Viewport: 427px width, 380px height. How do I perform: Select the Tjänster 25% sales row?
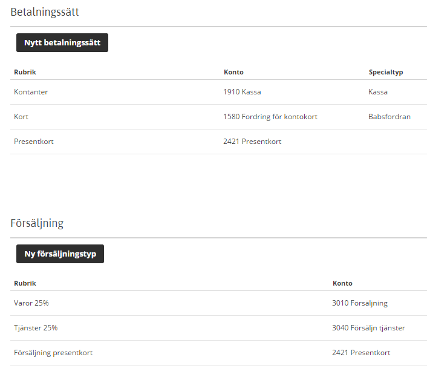(x=36, y=328)
